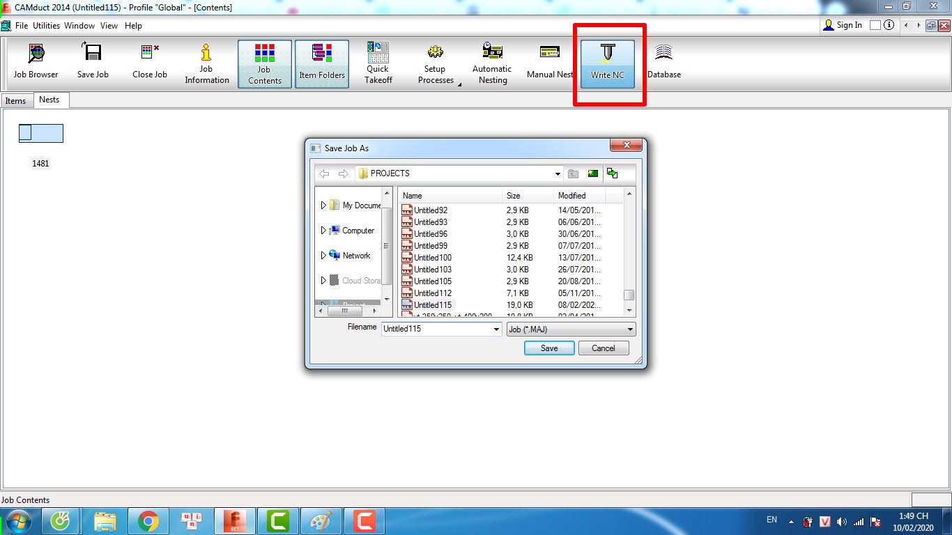Open the PROJECTS folder location dropdown
952x535 pixels.
pos(558,173)
